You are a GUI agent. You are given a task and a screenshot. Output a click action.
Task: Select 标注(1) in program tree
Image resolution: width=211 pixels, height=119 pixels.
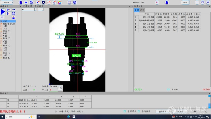tap(6, 31)
